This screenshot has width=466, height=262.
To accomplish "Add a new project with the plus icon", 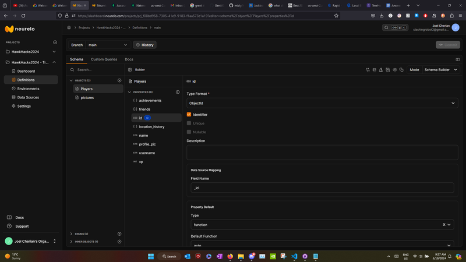I will (x=55, y=43).
